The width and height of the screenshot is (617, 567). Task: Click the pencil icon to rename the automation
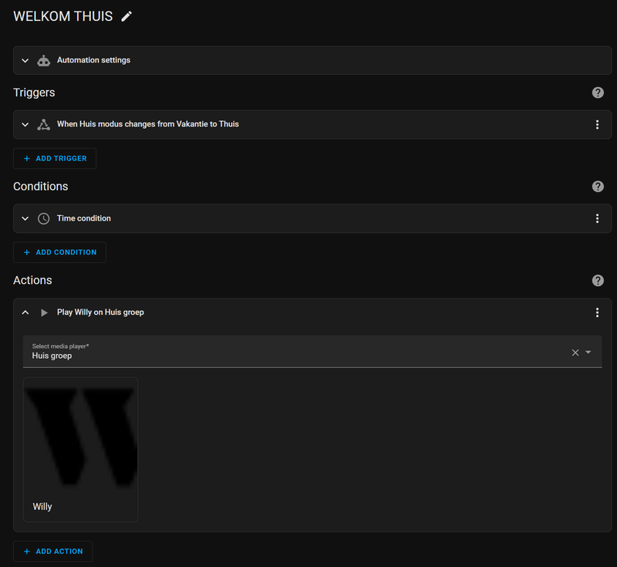(x=126, y=16)
